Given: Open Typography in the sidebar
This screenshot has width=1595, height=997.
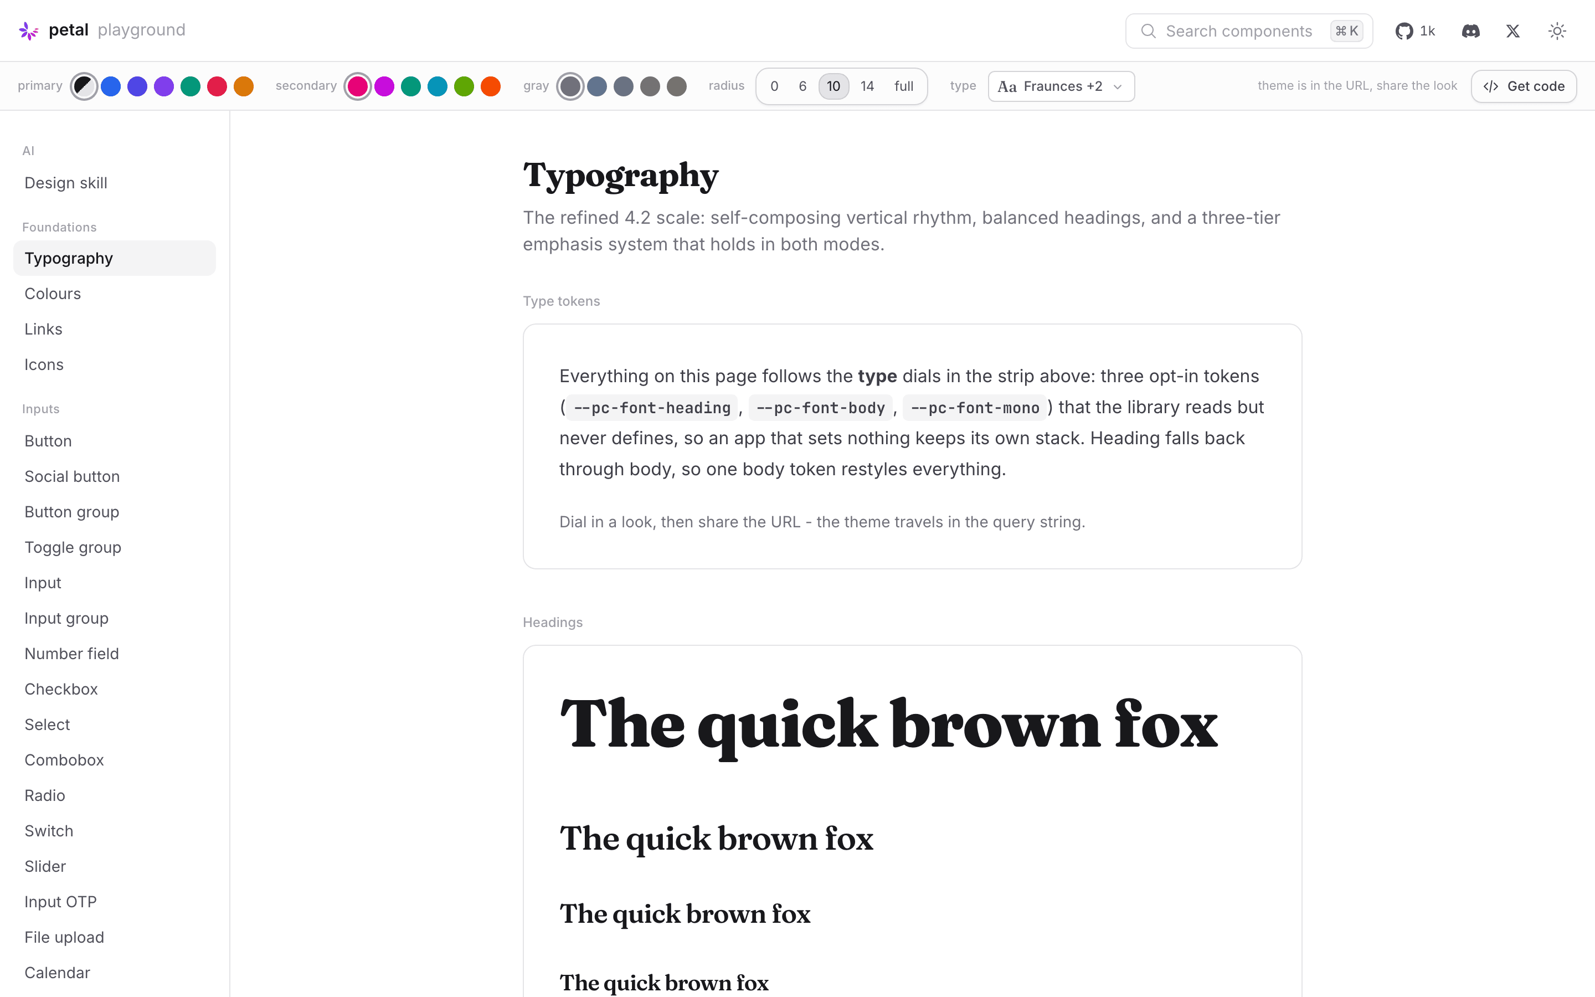Looking at the screenshot, I should (x=115, y=258).
